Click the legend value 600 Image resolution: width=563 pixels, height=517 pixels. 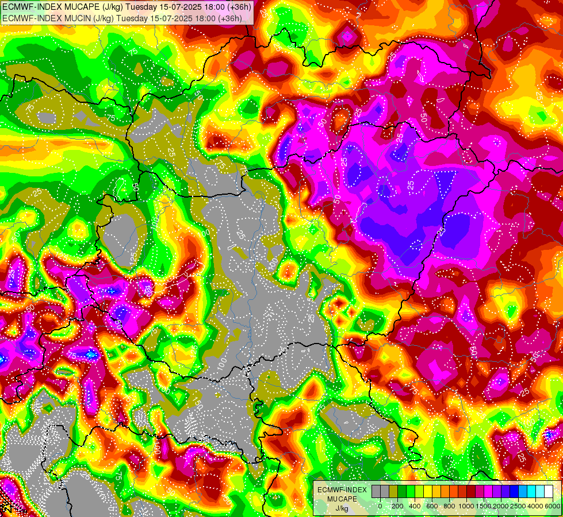(432, 506)
